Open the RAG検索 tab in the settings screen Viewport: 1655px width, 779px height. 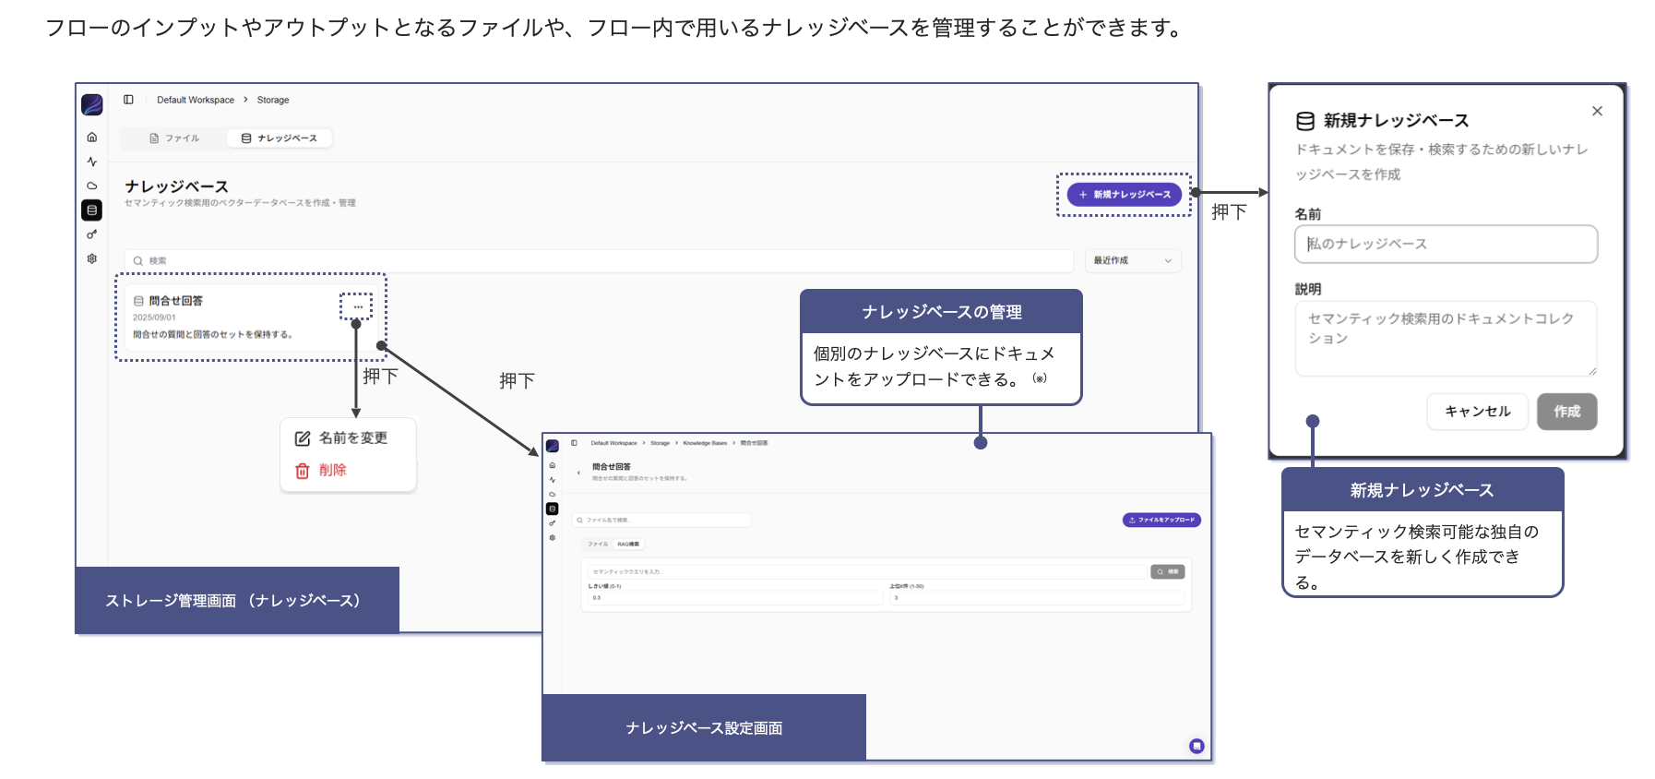tap(628, 545)
